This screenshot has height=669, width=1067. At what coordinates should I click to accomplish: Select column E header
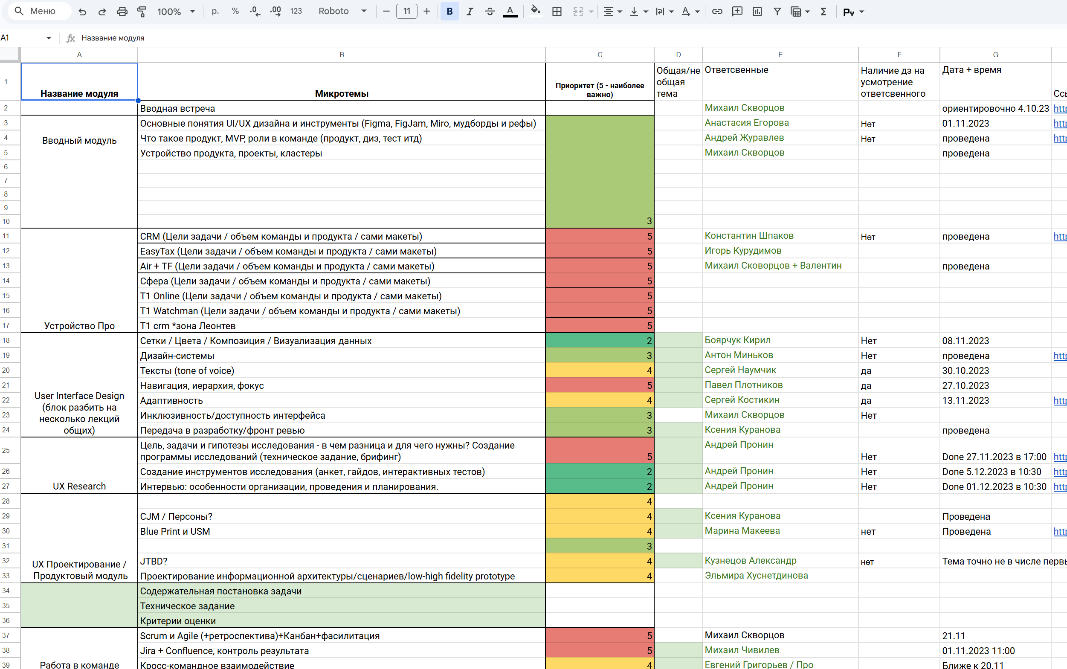pos(780,55)
